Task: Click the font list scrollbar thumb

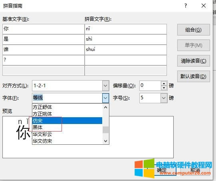Action: click(x=105, y=130)
